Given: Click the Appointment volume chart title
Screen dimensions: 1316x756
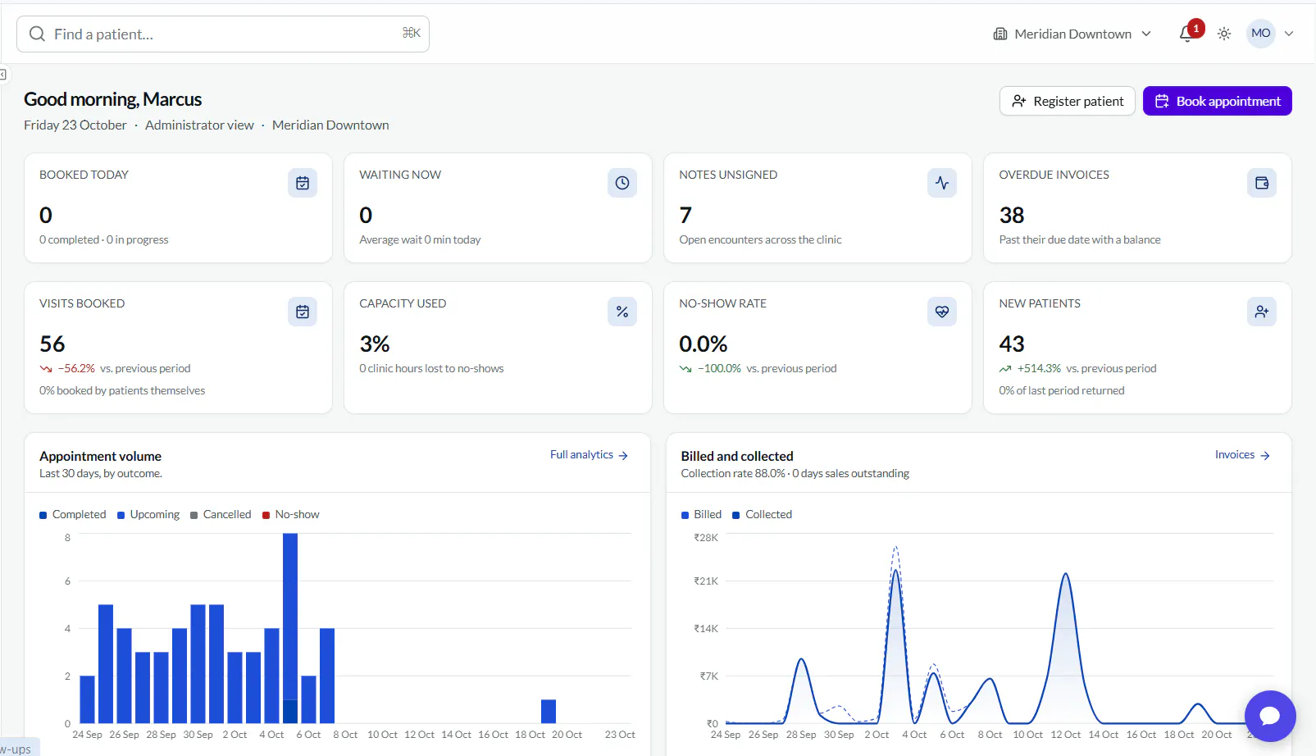Looking at the screenshot, I should pos(100,456).
